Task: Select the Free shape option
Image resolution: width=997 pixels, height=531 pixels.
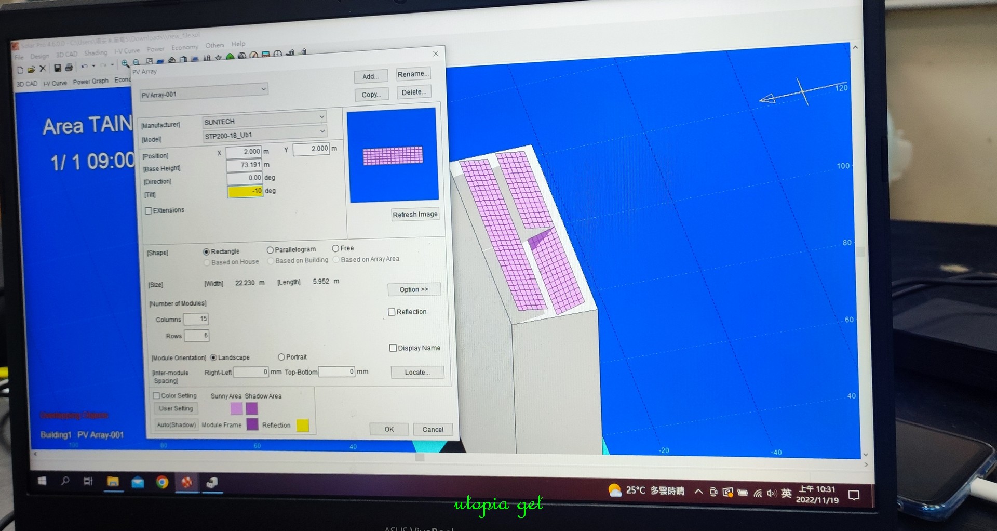Action: 335,248
